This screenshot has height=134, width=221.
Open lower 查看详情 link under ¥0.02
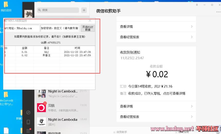click(156, 106)
